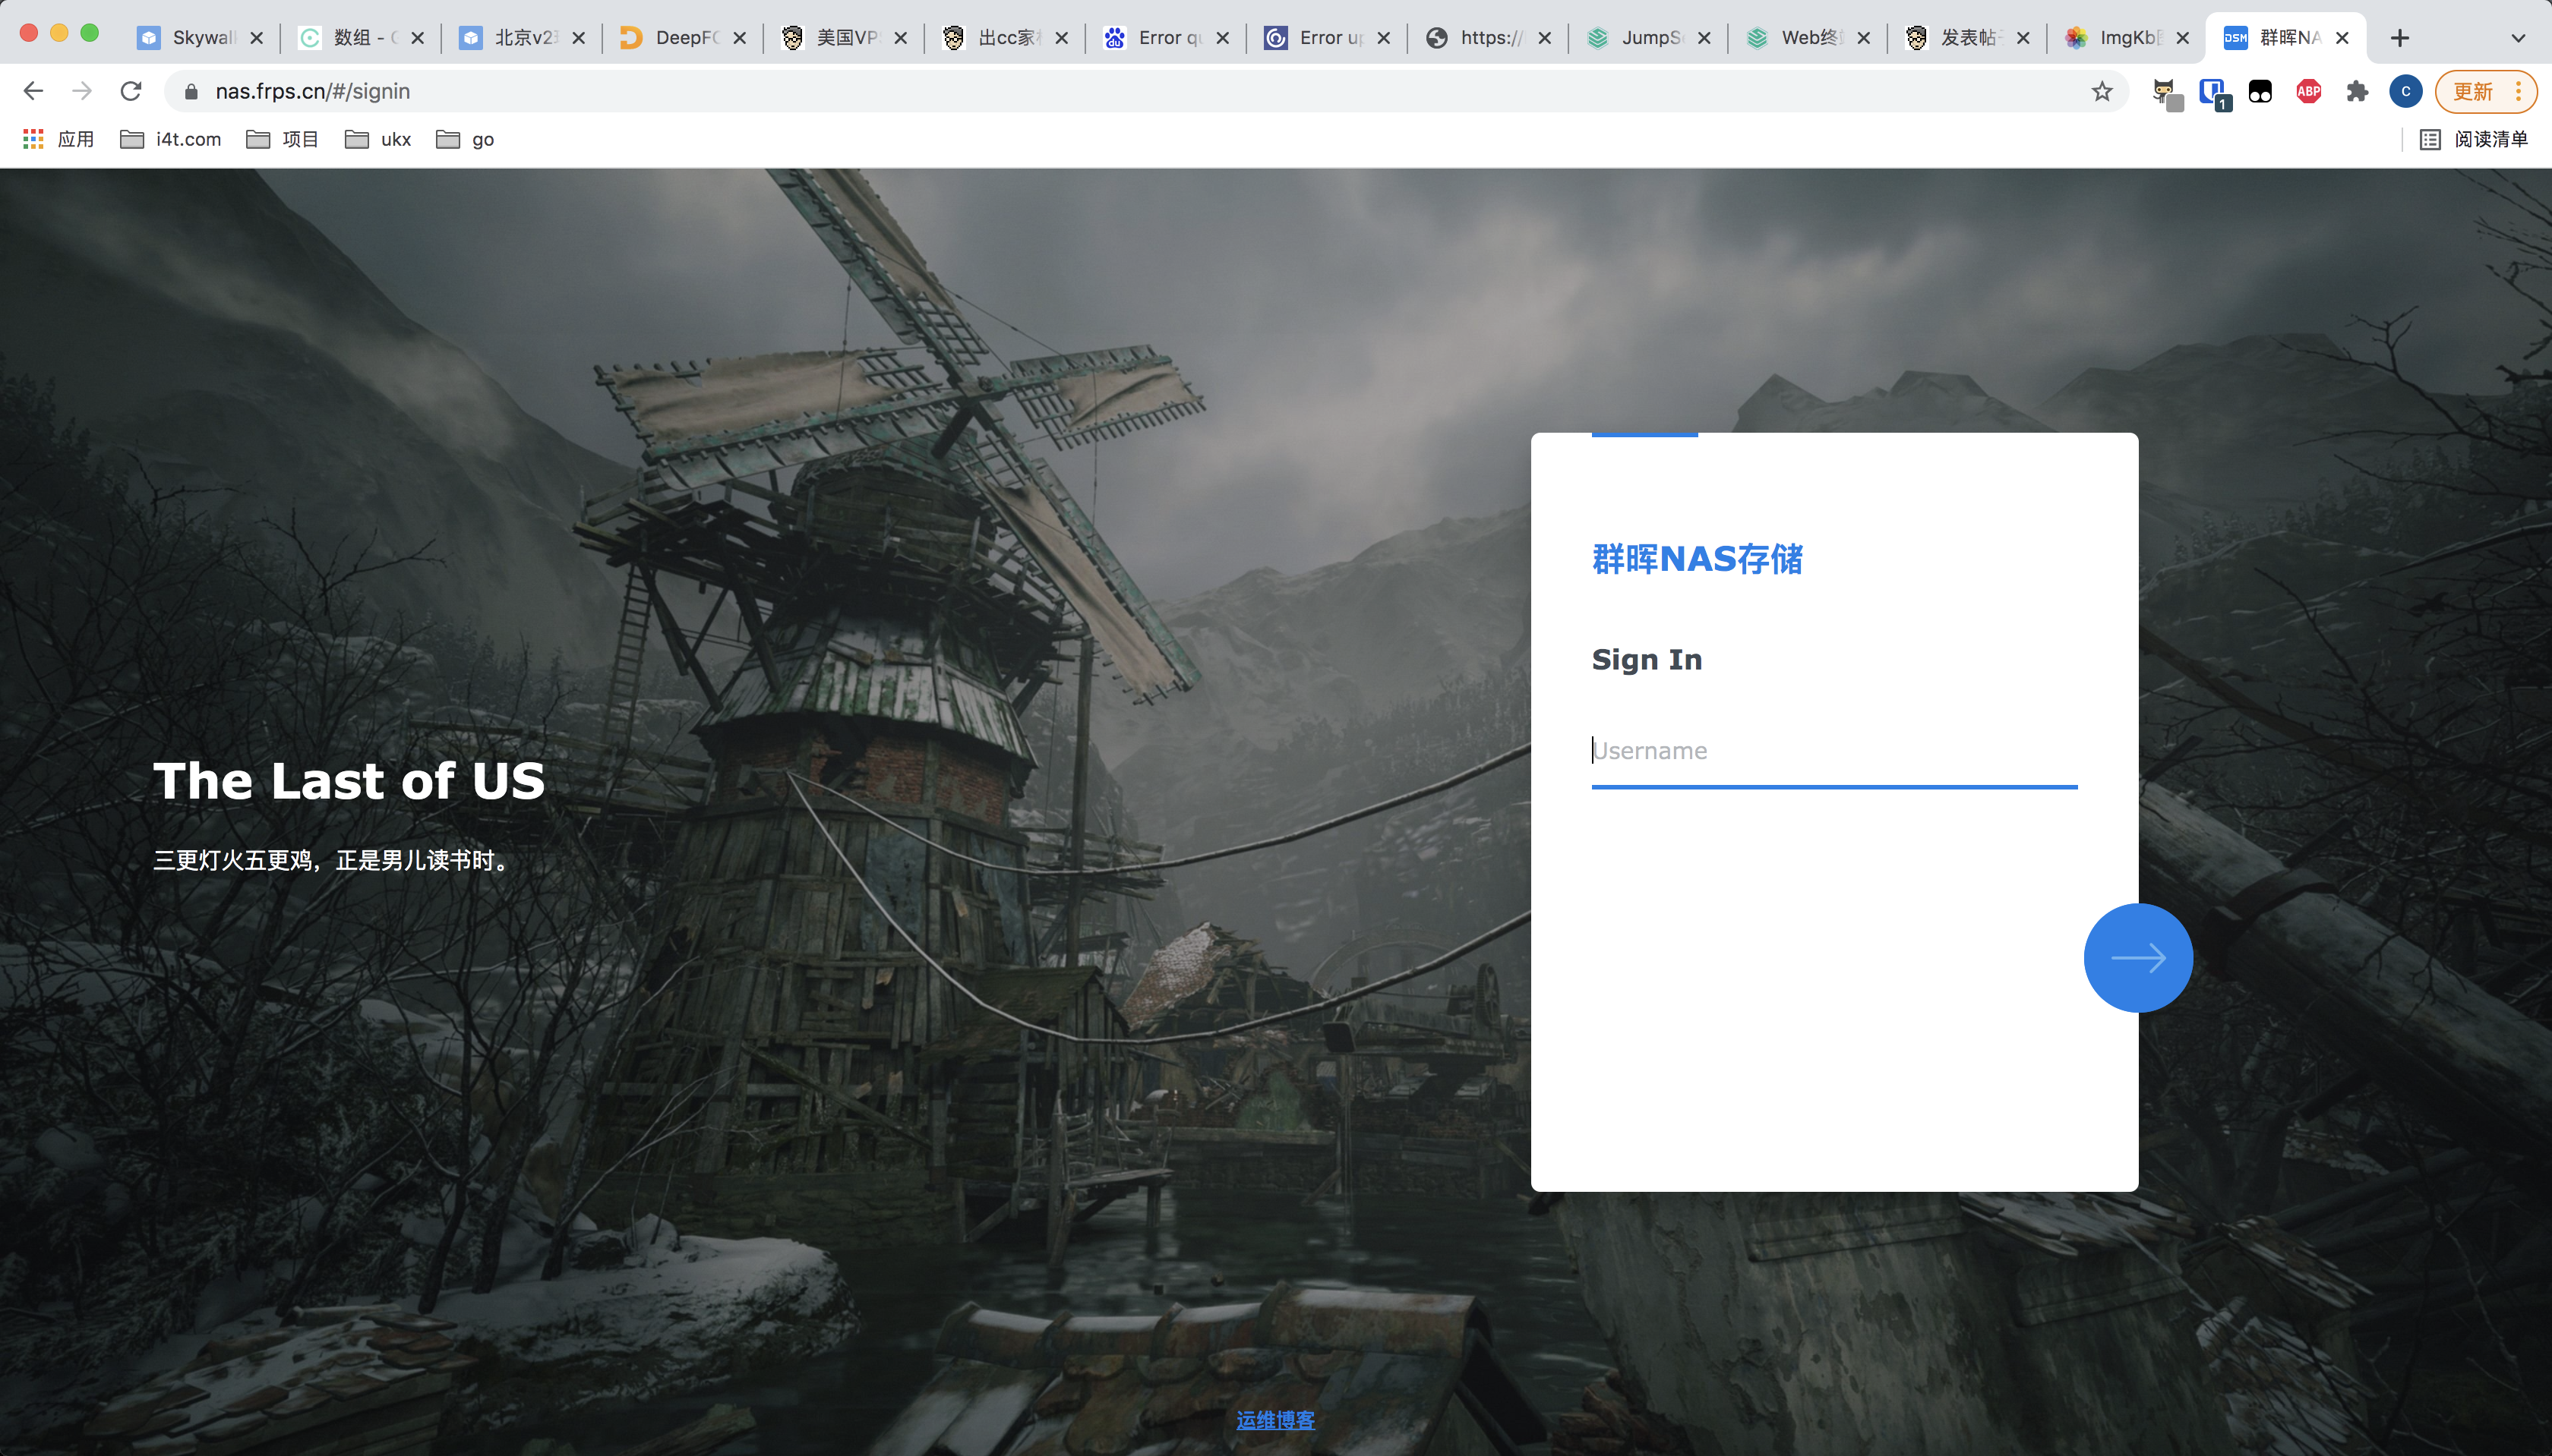
Task: Close the DeepFC tab
Action: [x=739, y=38]
